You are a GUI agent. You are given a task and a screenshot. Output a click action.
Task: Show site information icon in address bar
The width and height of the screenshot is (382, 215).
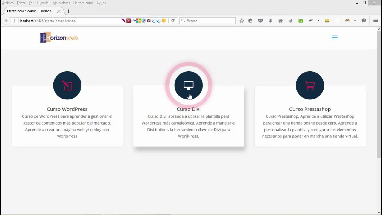tap(14, 21)
